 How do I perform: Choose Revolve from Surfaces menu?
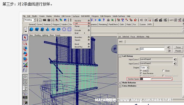click(78, 21)
